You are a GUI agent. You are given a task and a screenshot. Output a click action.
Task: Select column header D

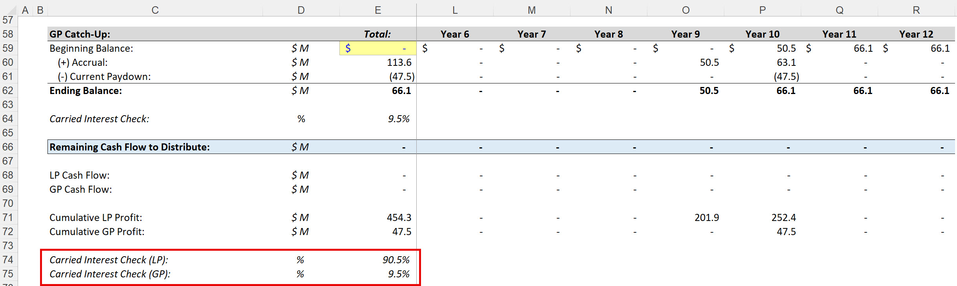point(301,10)
